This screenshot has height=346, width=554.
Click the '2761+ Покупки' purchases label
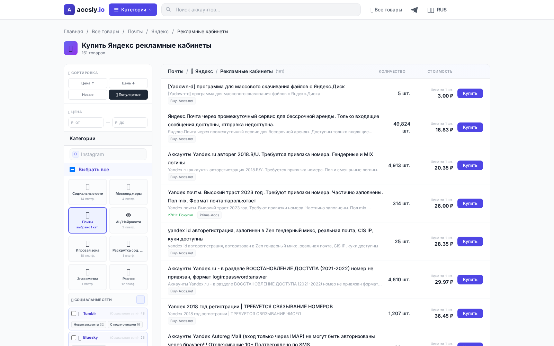[180, 215]
